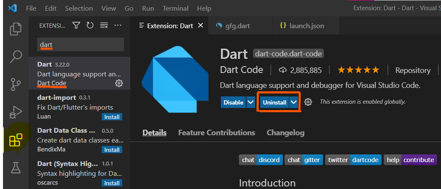Screen dimensions: 441x189
Task: Open the Testing flask icon view
Action: (15, 167)
